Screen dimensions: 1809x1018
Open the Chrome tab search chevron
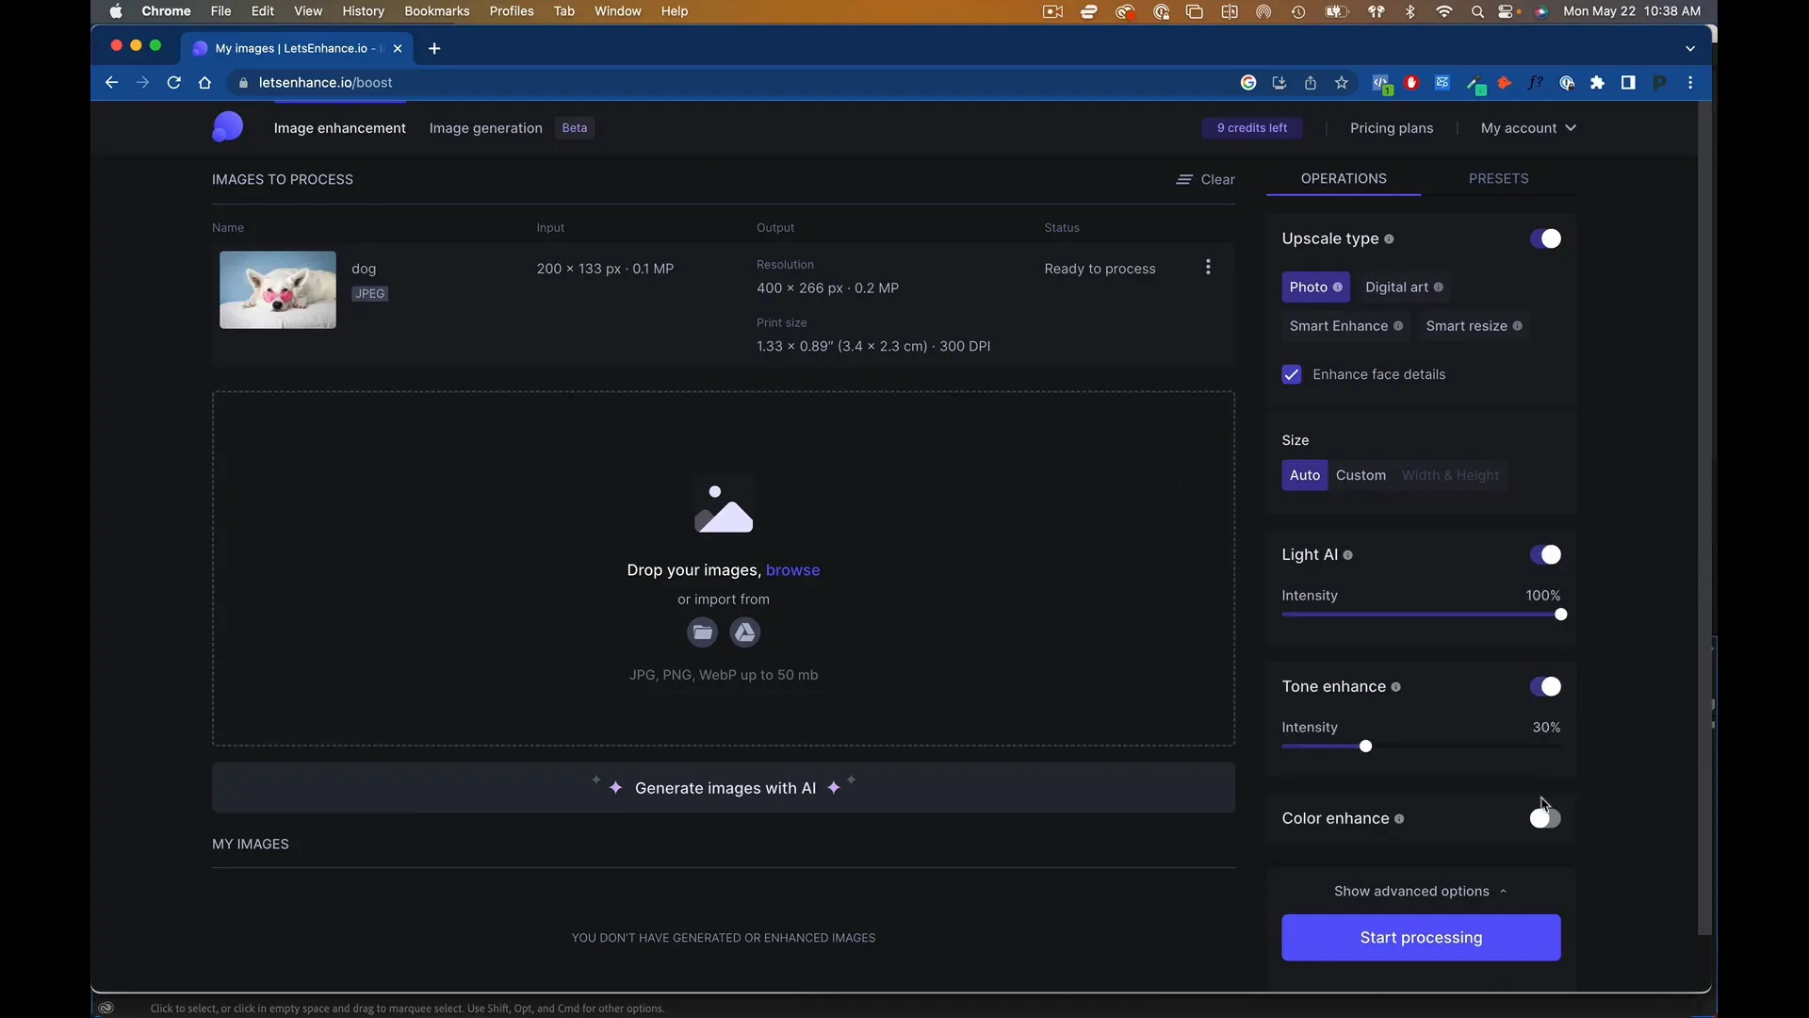pos(1690,48)
